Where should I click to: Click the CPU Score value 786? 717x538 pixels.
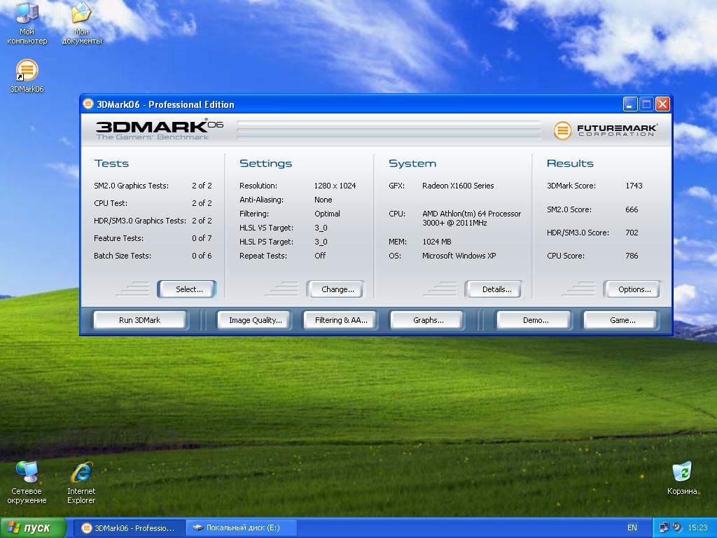coord(632,256)
